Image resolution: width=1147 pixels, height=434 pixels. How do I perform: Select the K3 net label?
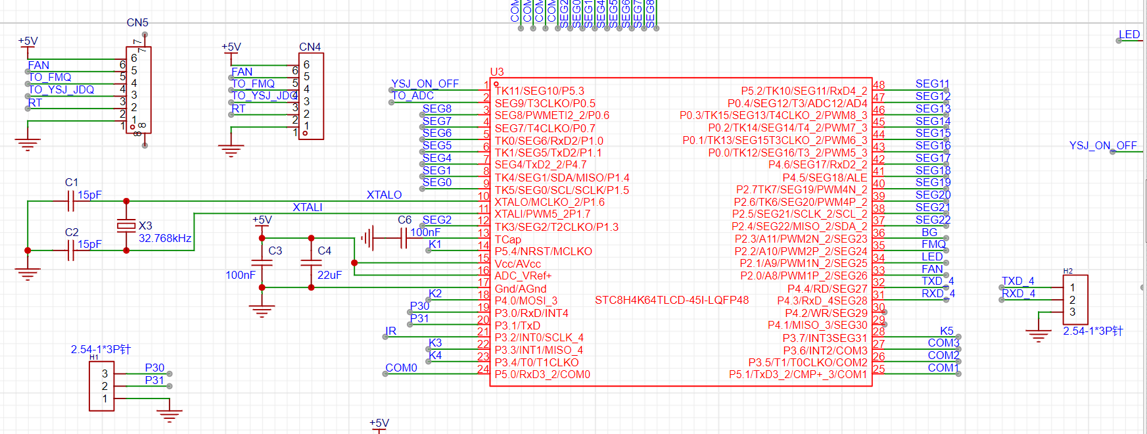pos(435,343)
